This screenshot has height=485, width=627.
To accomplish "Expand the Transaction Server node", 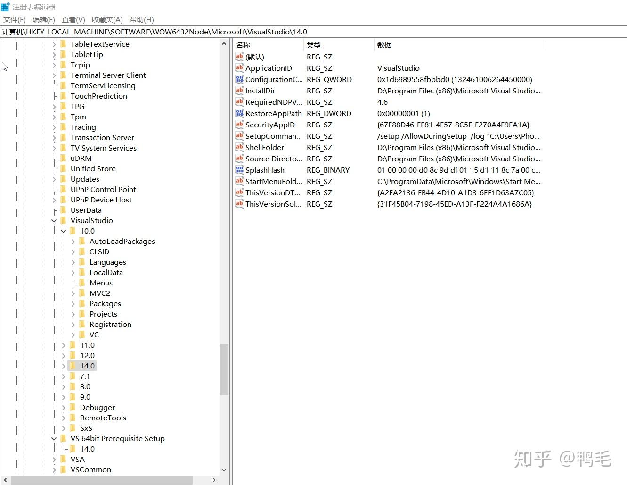I will 55,137.
